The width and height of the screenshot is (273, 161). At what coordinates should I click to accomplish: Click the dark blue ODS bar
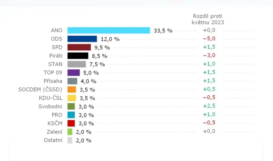pyautogui.click(x=82, y=39)
